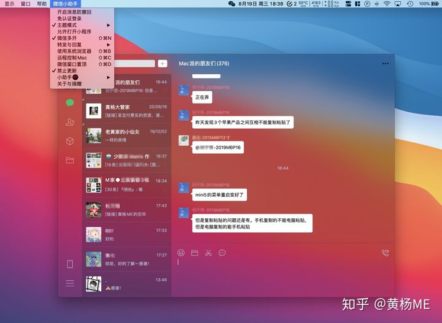442x323 pixels.
Task: Open the Files folder icon in sidebar
Action: (70, 161)
